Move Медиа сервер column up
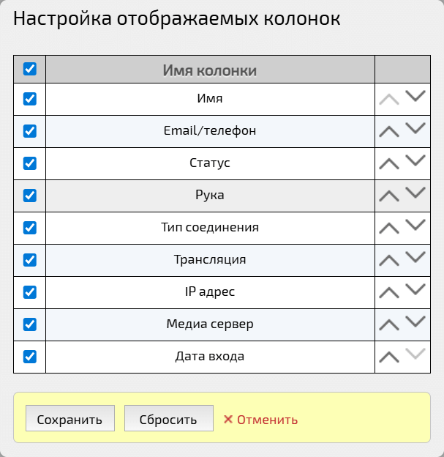 click(389, 325)
